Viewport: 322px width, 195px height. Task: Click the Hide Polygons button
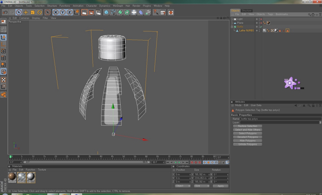[248, 141]
